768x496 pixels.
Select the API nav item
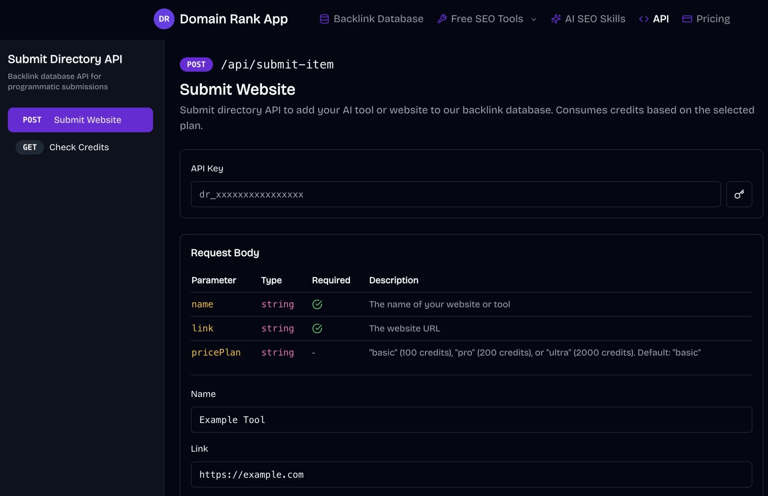[x=654, y=19]
